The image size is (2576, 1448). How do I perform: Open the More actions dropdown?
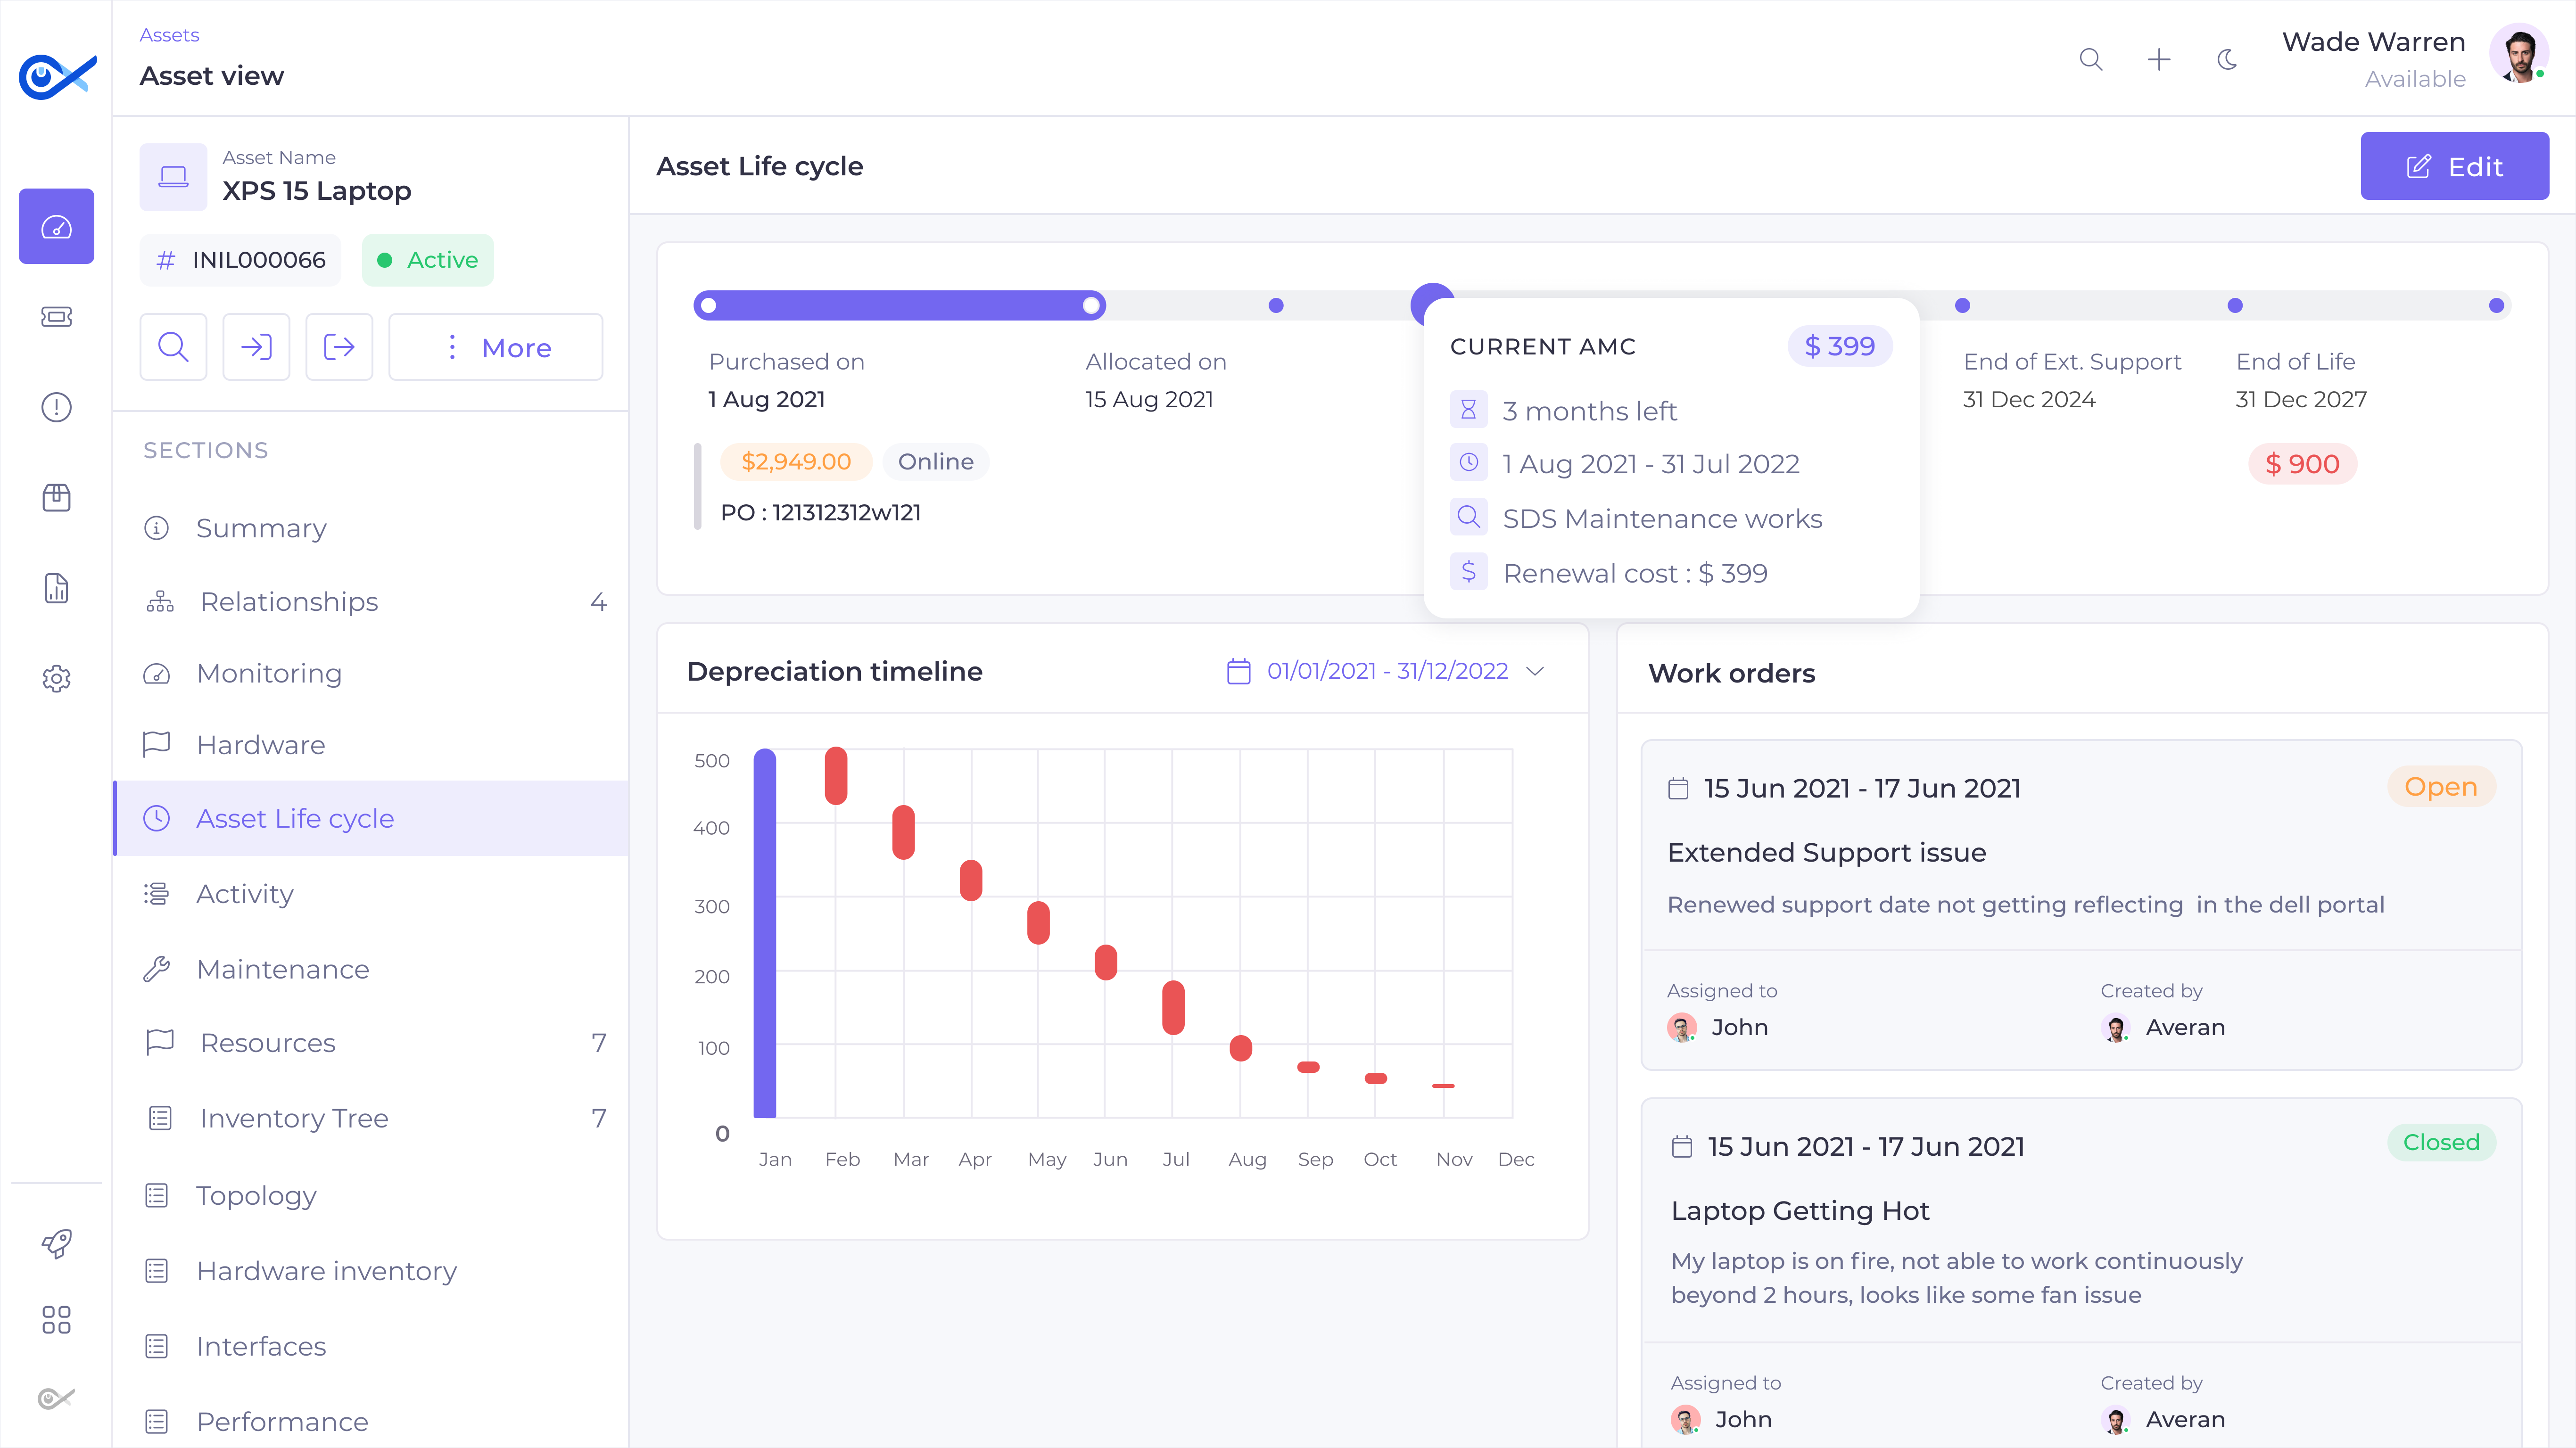(496, 347)
